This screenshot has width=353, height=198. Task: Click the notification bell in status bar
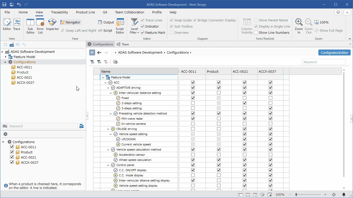coord(344,195)
